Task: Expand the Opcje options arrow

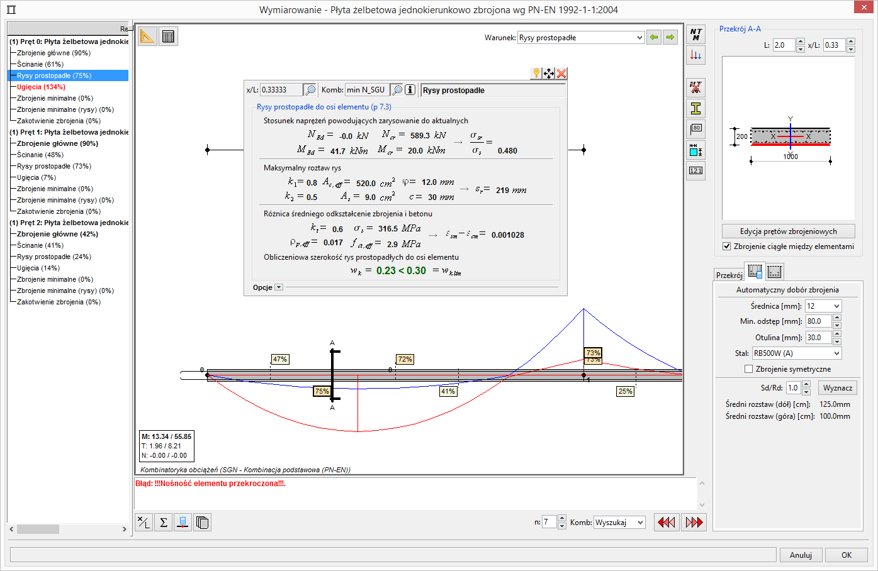Action: pos(279,287)
